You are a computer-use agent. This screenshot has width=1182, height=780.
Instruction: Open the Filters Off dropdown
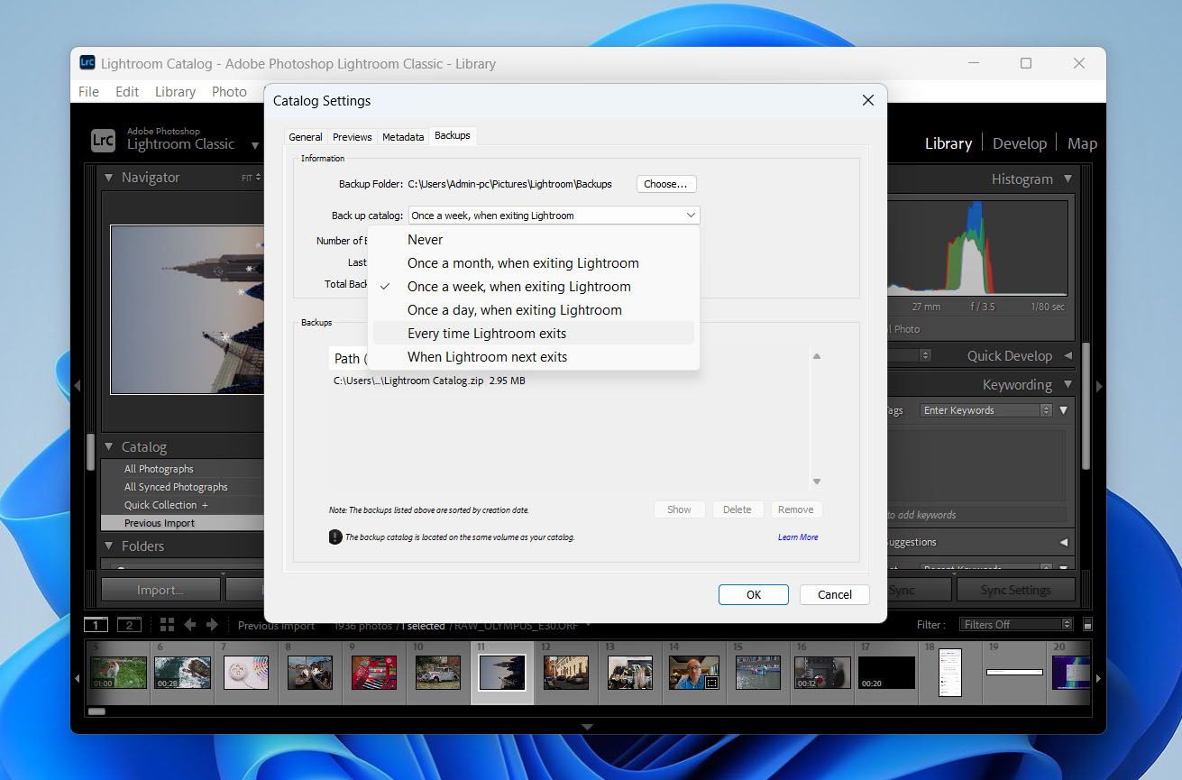[1015, 624]
